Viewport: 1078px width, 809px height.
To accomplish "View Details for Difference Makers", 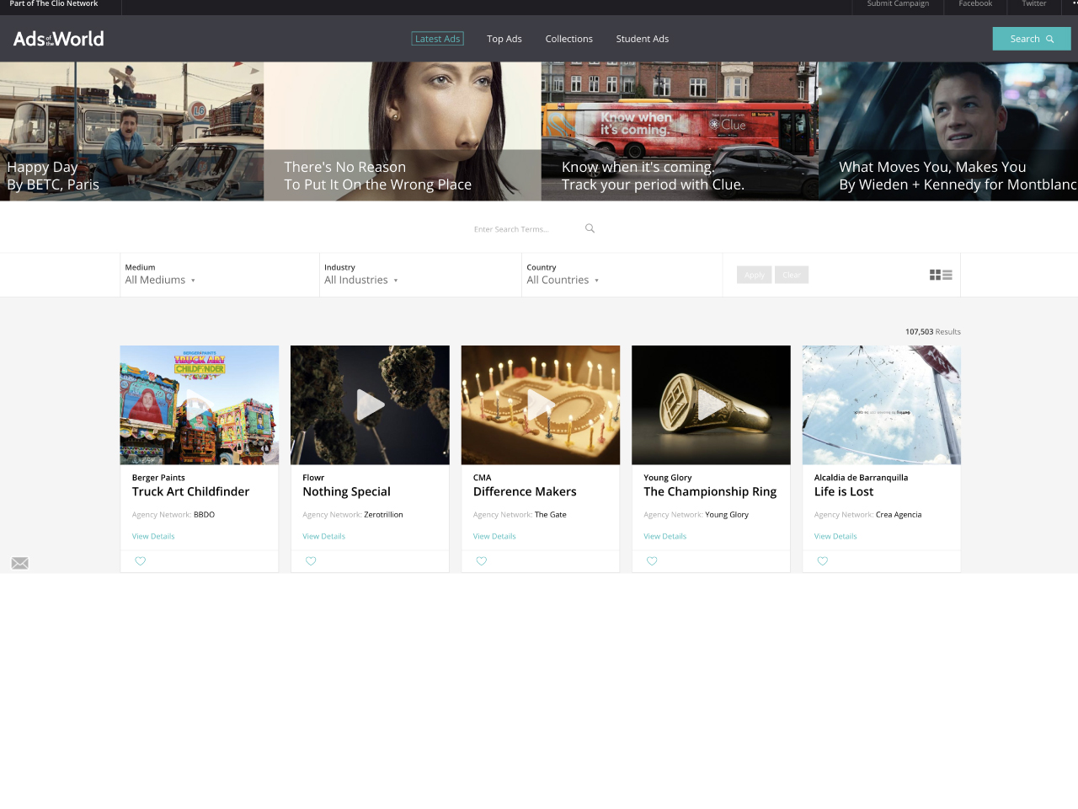I will 494,536.
